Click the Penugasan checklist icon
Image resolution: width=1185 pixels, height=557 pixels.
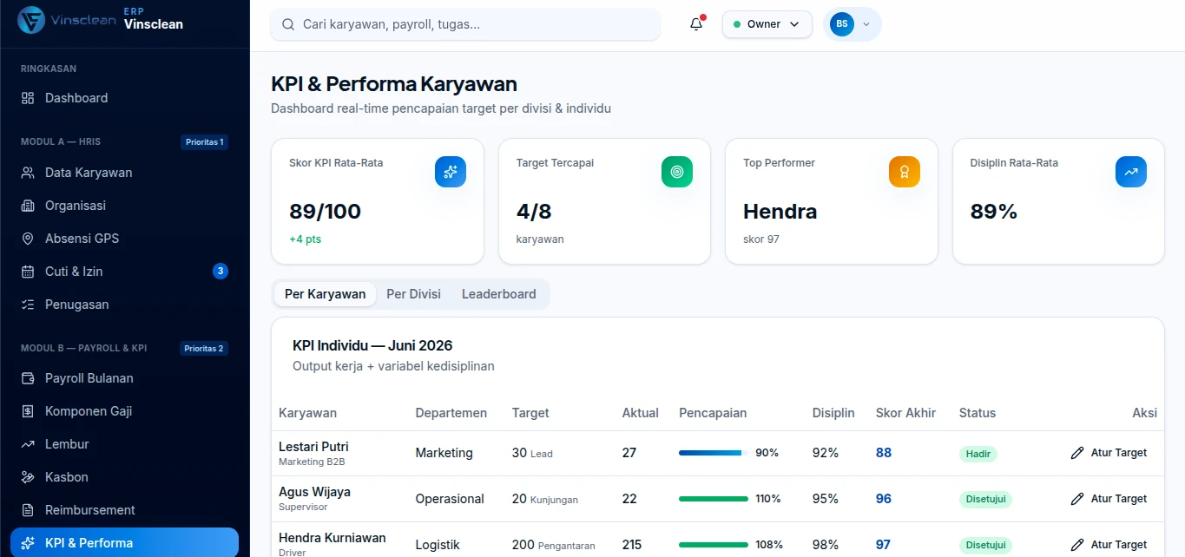pos(28,305)
